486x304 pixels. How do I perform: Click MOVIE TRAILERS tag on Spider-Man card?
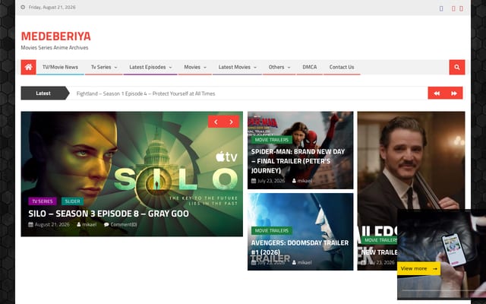click(272, 140)
